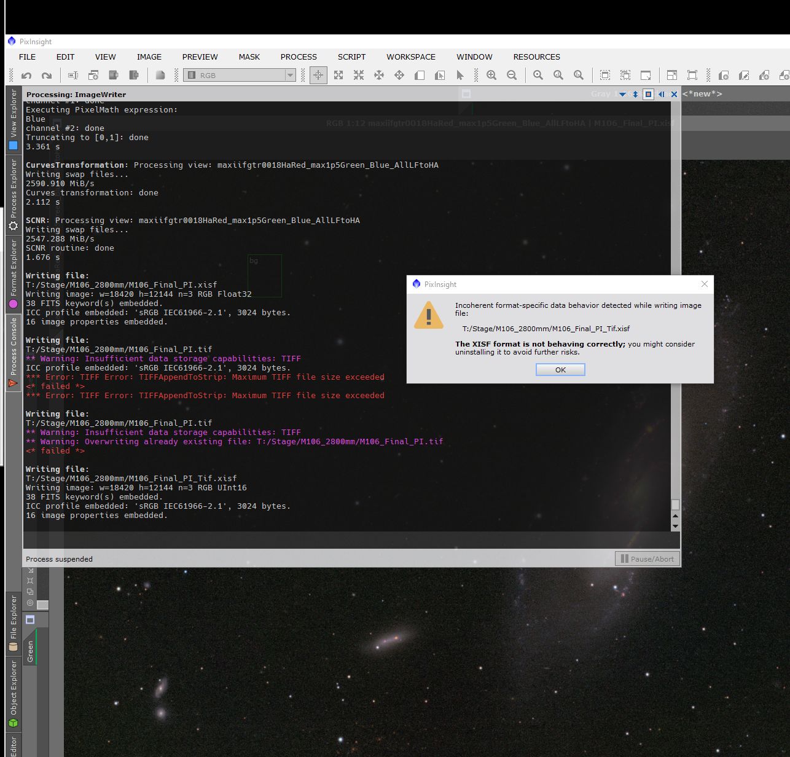Screen dimensions: 790x757
Task: Open the WINDOW menu
Action: point(474,57)
